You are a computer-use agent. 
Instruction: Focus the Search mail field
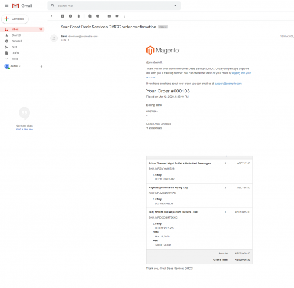coord(113,6)
